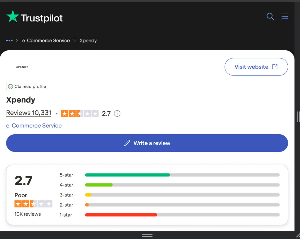Expand the breadcrumb ellipsis dots
The width and height of the screenshot is (300, 239).
[x=9, y=40]
